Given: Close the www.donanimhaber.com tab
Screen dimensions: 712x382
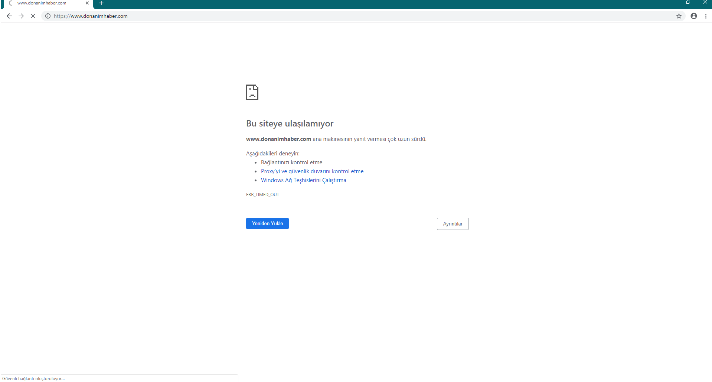Looking at the screenshot, I should (87, 3).
